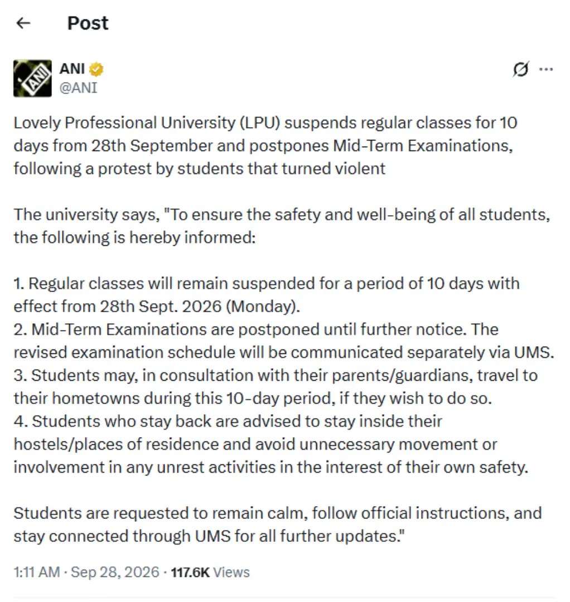Image resolution: width=570 pixels, height=602 pixels.
Task: View the 117.6K Views count
Action: pyautogui.click(x=210, y=572)
